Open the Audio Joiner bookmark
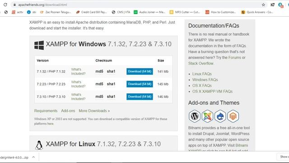Image resolution: width=289 pixels, height=163 pixels. coord(149,12)
